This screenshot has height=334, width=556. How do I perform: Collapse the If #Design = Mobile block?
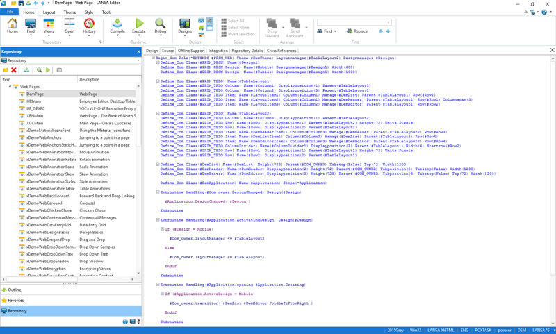tap(163, 228)
